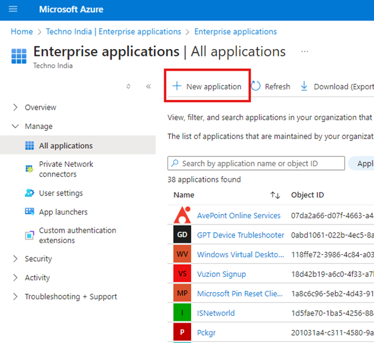Screen dimensions: 374x343
Task: Click object ID starting 1a8c6c96
Action: pos(332,293)
